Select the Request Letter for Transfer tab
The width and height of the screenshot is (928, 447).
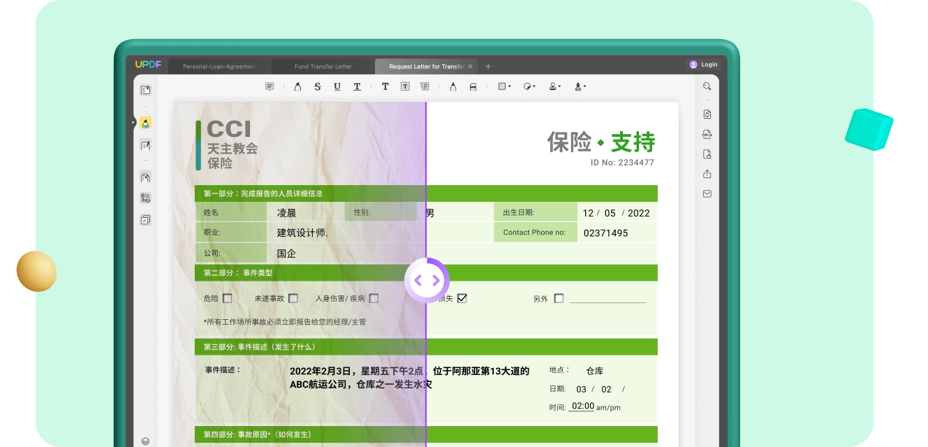coord(426,66)
